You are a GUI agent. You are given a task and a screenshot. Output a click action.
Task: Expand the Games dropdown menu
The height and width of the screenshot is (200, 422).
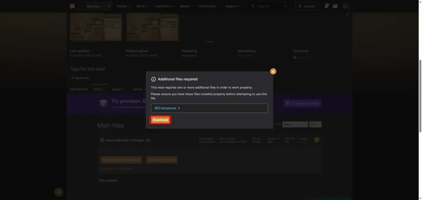point(124,6)
